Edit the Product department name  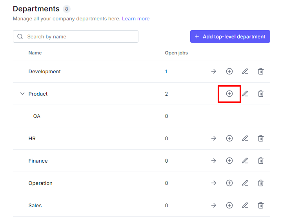pos(245,94)
